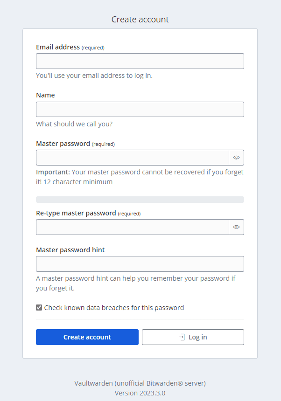Image resolution: width=281 pixels, height=401 pixels.
Task: Focus the Re-type master password field
Action: click(133, 227)
